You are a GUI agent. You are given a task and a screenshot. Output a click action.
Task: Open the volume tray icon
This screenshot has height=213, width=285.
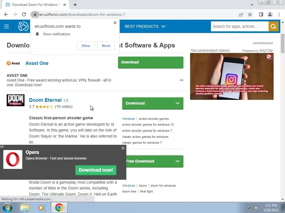[257, 208]
